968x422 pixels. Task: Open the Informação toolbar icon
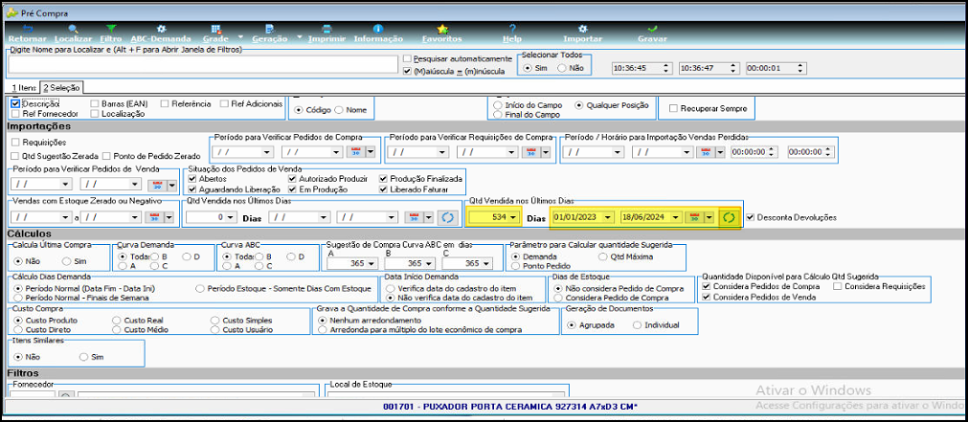tap(378, 29)
